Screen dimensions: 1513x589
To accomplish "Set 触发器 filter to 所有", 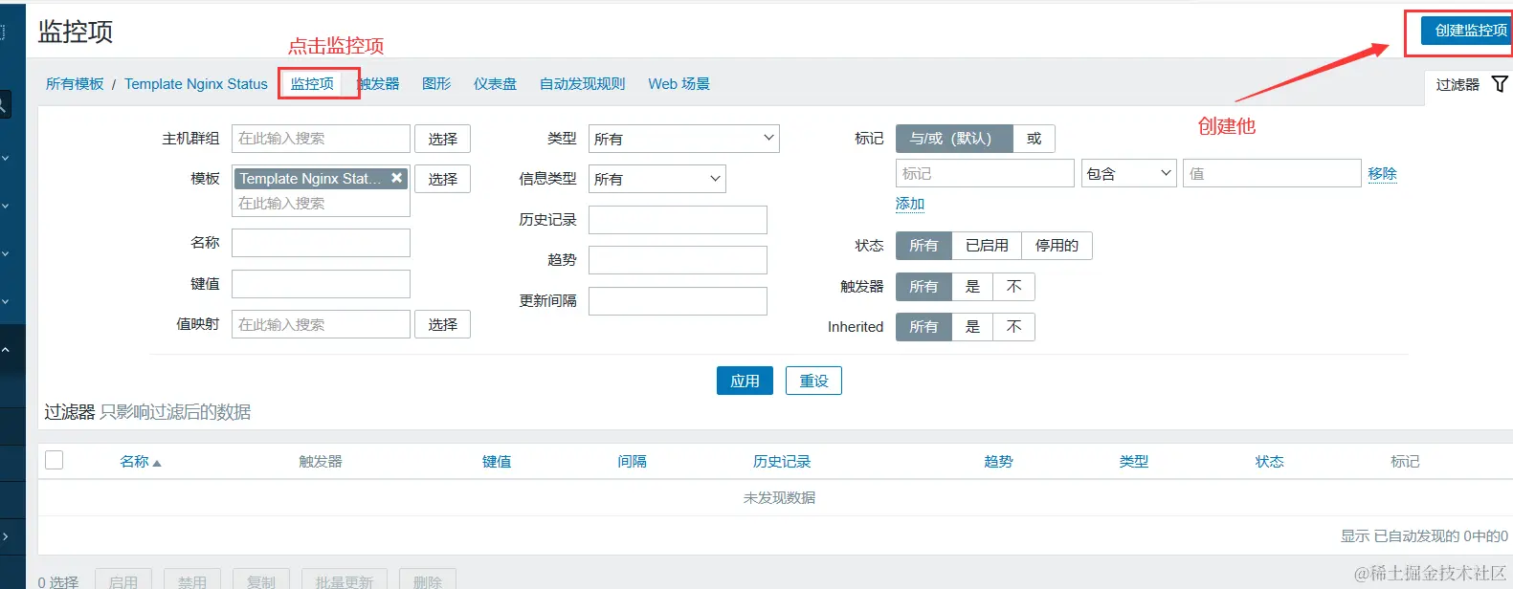I will (923, 287).
